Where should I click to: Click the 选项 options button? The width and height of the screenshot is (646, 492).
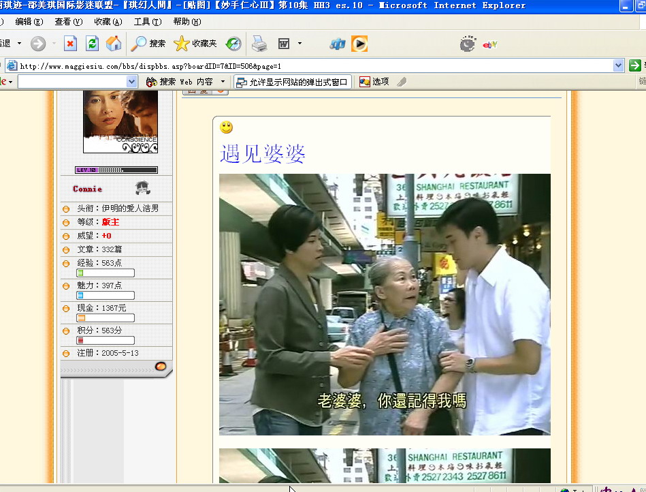[374, 82]
